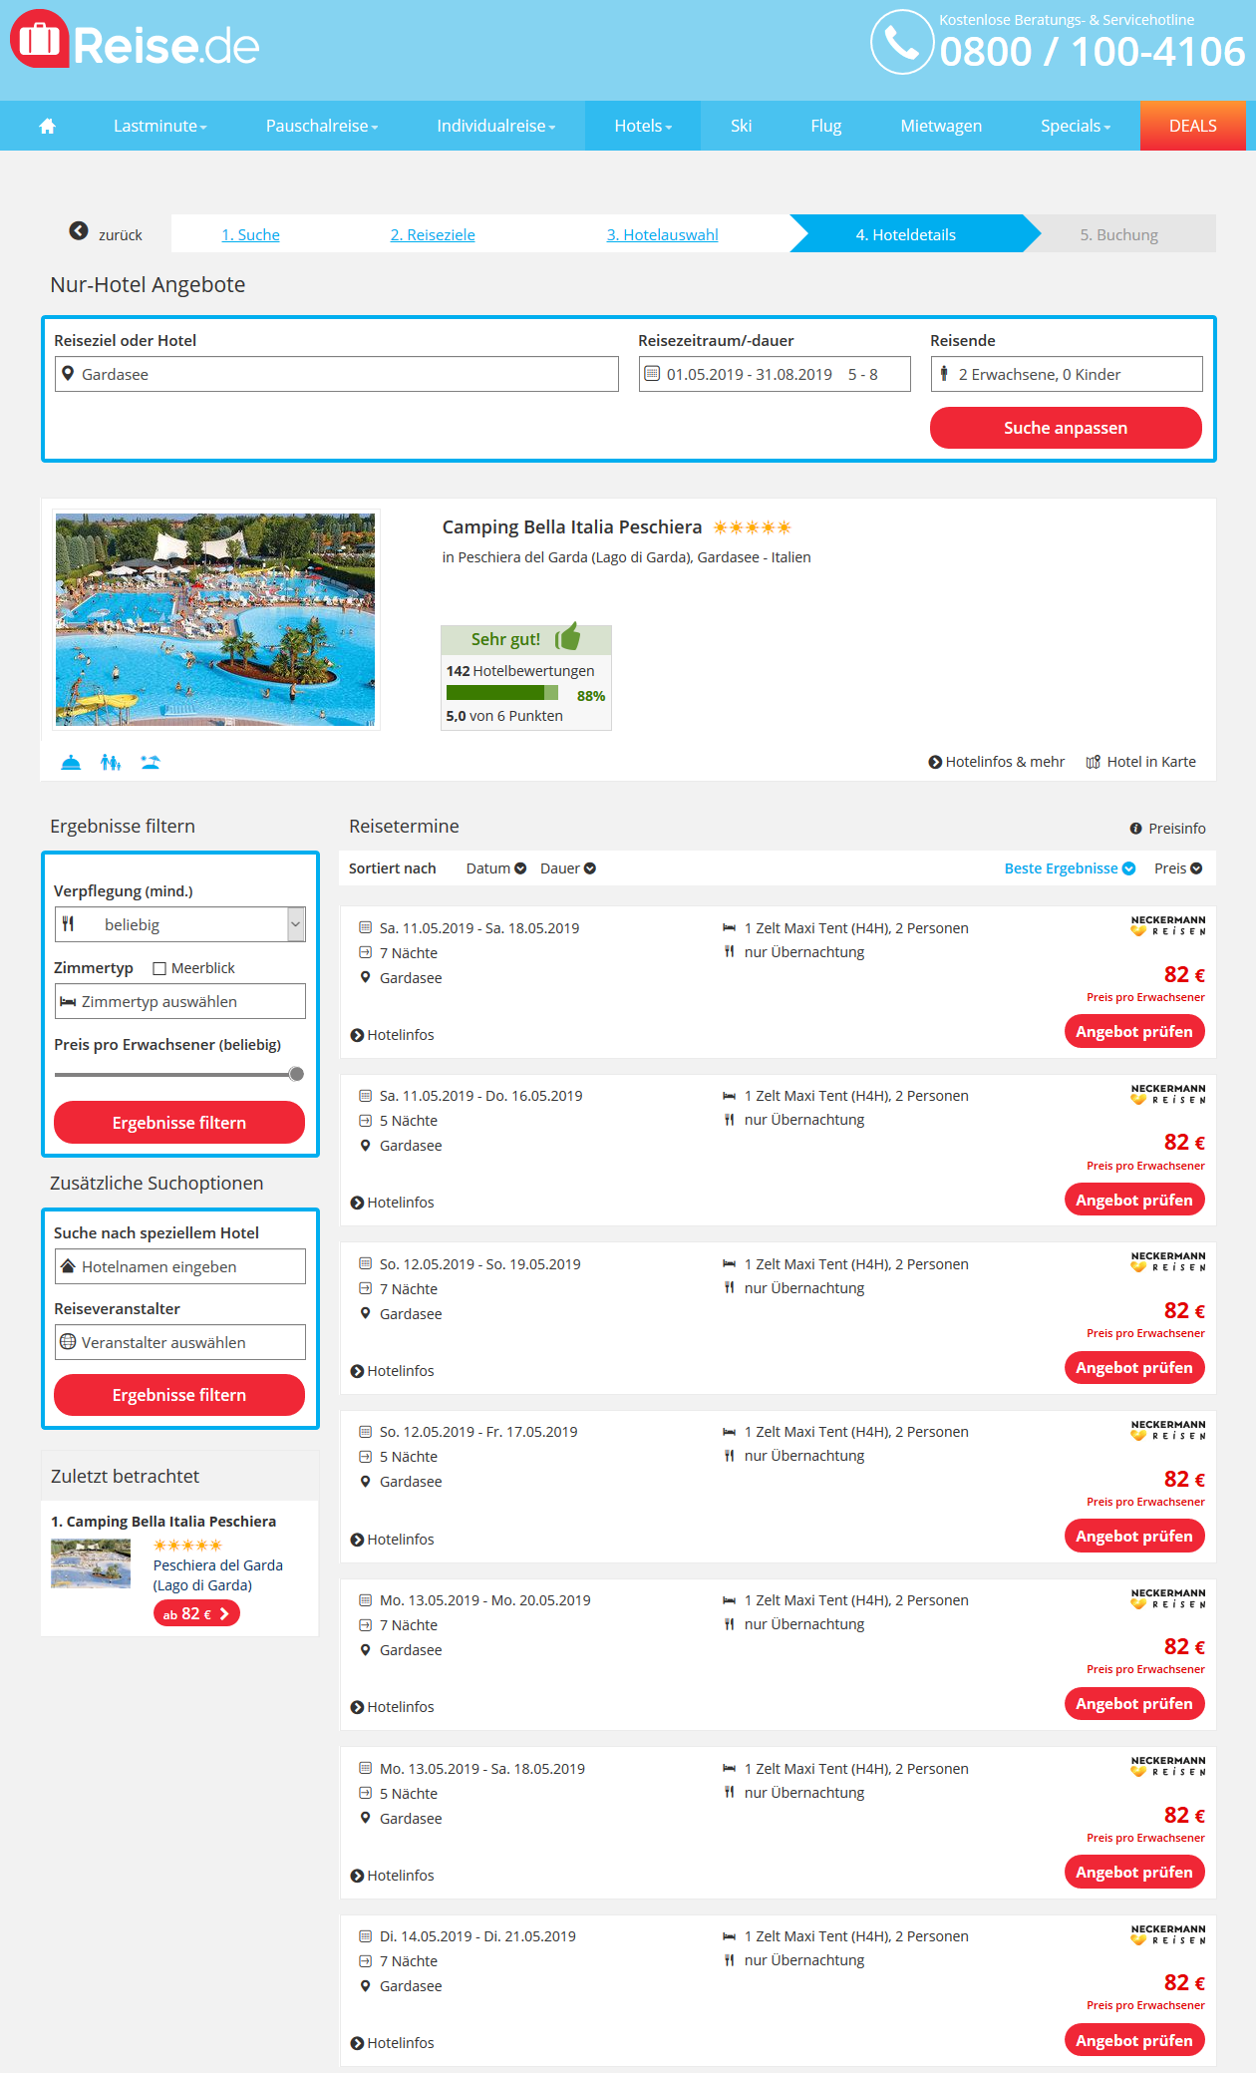
Task: Adjust the Preis pro Erwachsener slider handle
Action: (x=296, y=1074)
